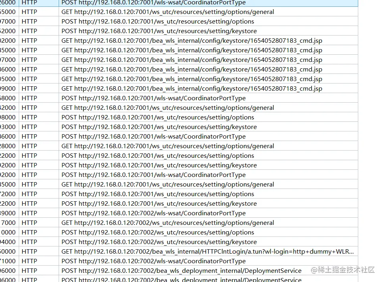Select POST DeploymentService row with time ending 96000
The image size is (383, 282).
pos(179,271)
